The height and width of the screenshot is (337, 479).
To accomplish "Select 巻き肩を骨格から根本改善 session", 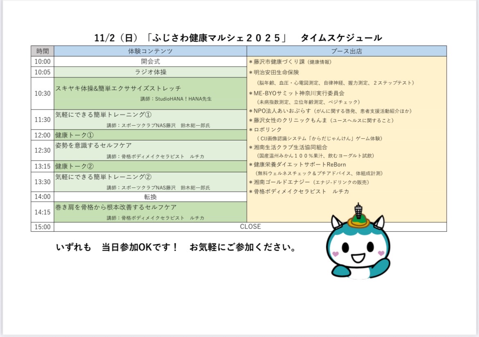I will point(116,207).
